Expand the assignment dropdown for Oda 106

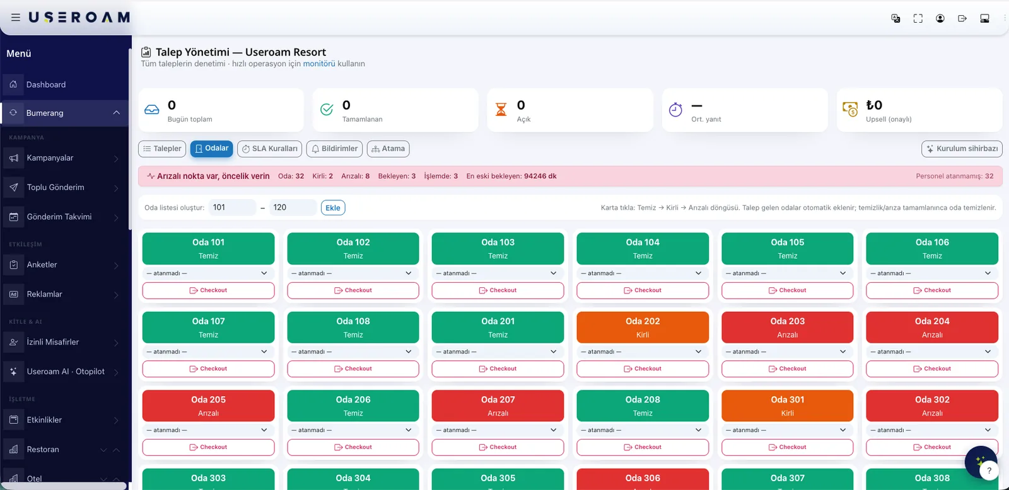pyautogui.click(x=932, y=273)
